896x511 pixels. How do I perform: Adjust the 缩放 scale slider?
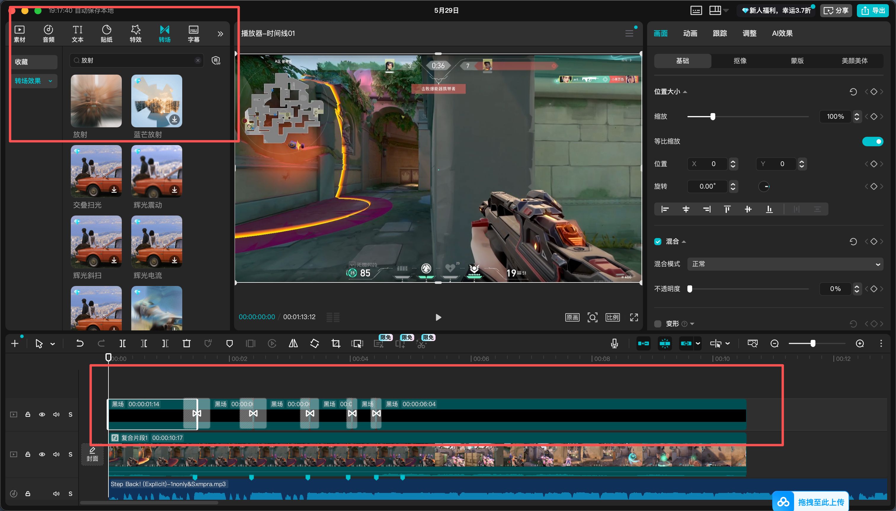coord(713,117)
